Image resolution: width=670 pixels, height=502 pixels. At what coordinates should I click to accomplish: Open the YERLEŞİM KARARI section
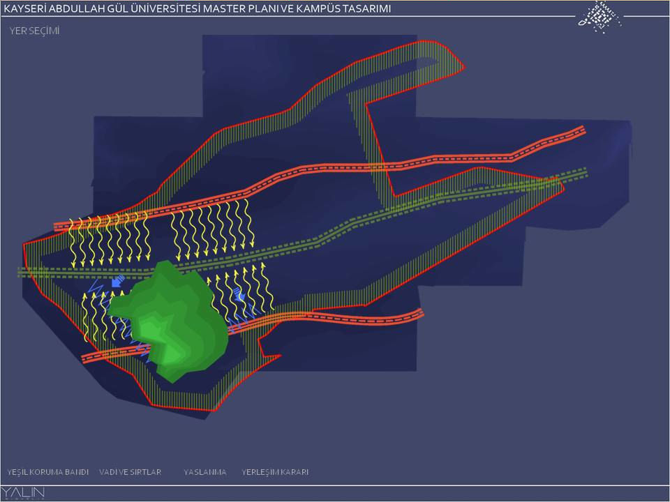tap(275, 472)
